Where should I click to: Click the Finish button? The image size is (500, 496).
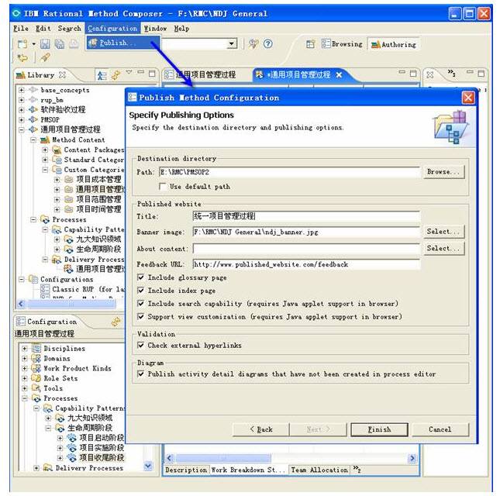pyautogui.click(x=379, y=429)
